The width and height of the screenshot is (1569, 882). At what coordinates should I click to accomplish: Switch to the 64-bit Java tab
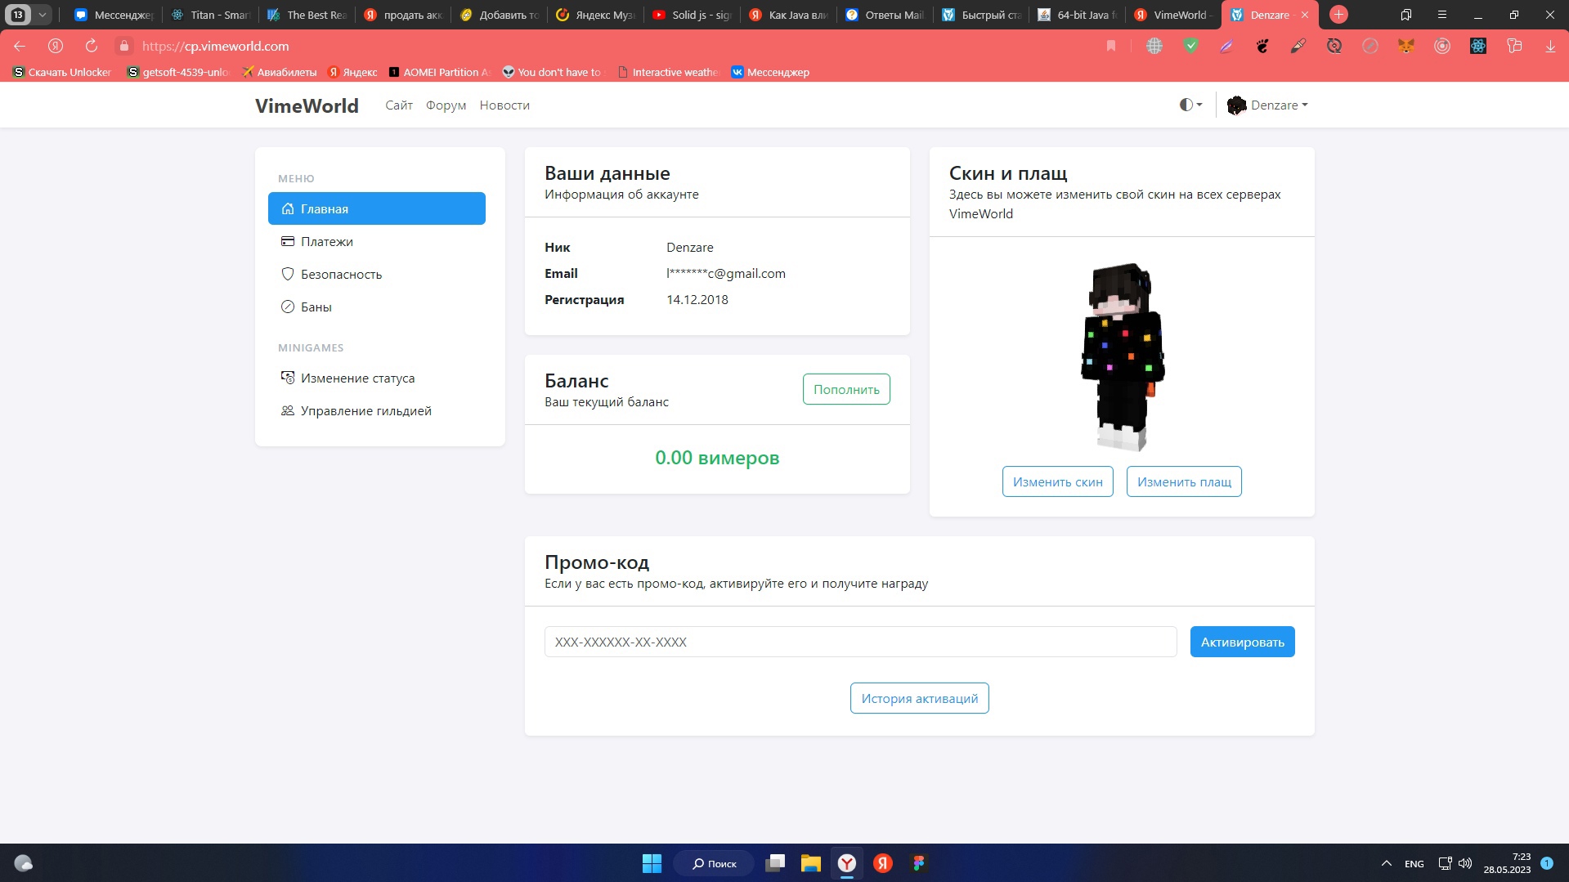(1078, 15)
